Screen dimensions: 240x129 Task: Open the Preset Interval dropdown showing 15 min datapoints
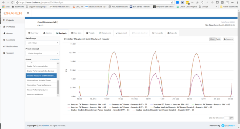point(42,54)
